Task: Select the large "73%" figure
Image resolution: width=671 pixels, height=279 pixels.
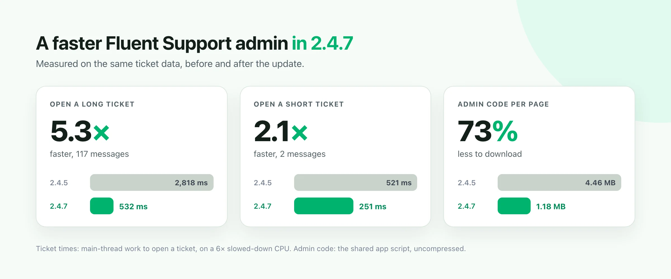Action: click(488, 131)
